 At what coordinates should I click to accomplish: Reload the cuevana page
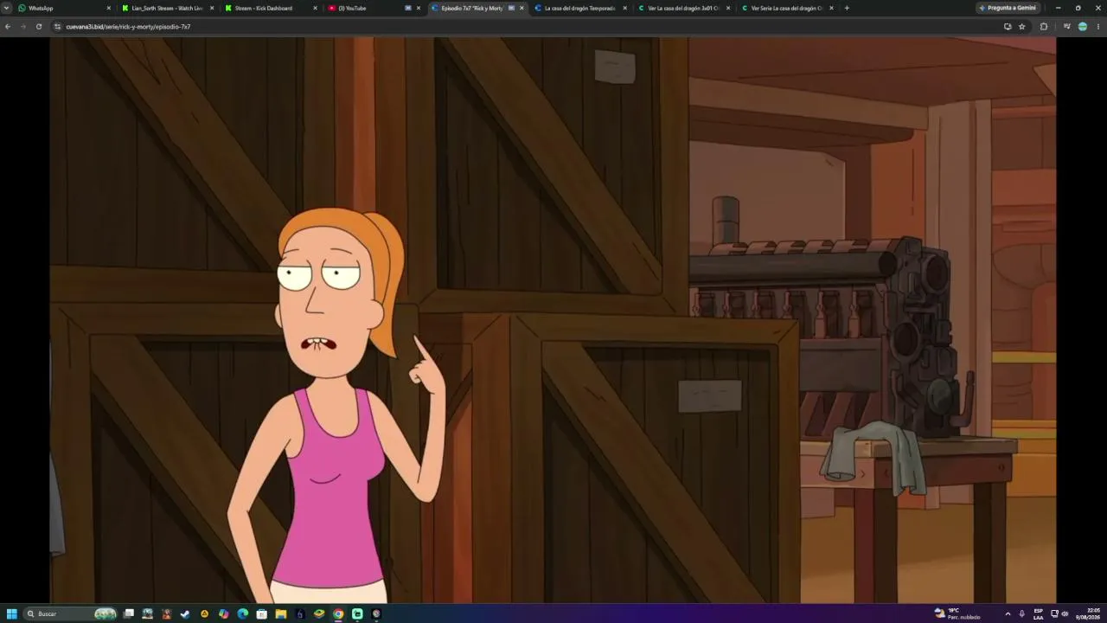39,27
